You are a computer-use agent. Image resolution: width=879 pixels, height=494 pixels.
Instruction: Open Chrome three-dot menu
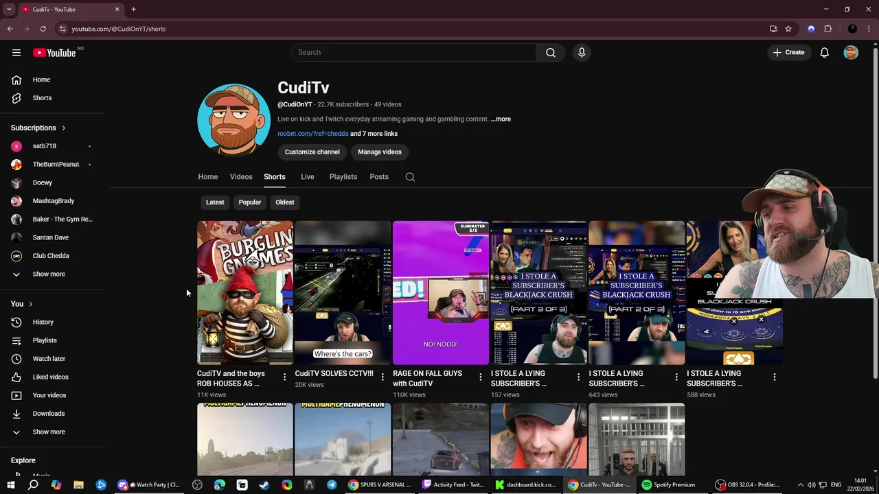click(x=869, y=29)
